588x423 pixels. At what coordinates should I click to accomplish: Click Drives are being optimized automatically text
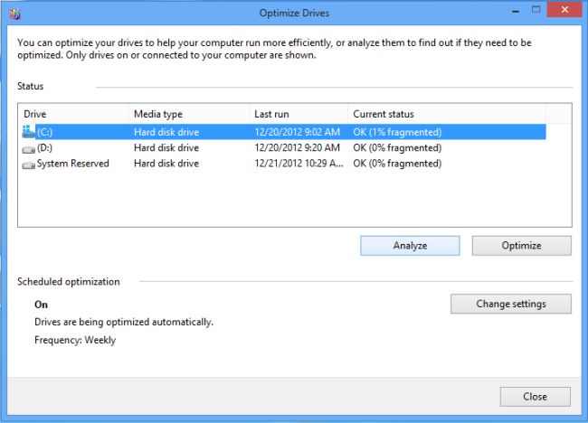124,322
